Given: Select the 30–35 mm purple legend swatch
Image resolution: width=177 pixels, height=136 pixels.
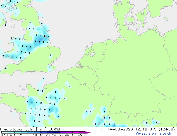Looking at the screenshot, I should point(63,132).
